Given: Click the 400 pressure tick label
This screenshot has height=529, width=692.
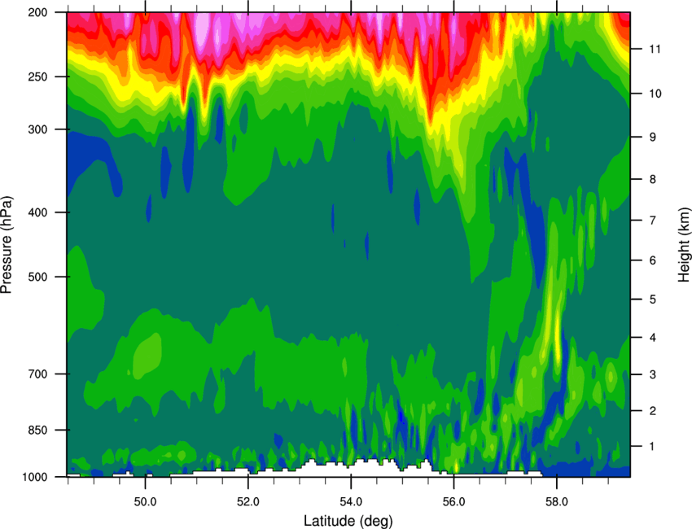Looking at the screenshot, I should pyautogui.click(x=38, y=212).
